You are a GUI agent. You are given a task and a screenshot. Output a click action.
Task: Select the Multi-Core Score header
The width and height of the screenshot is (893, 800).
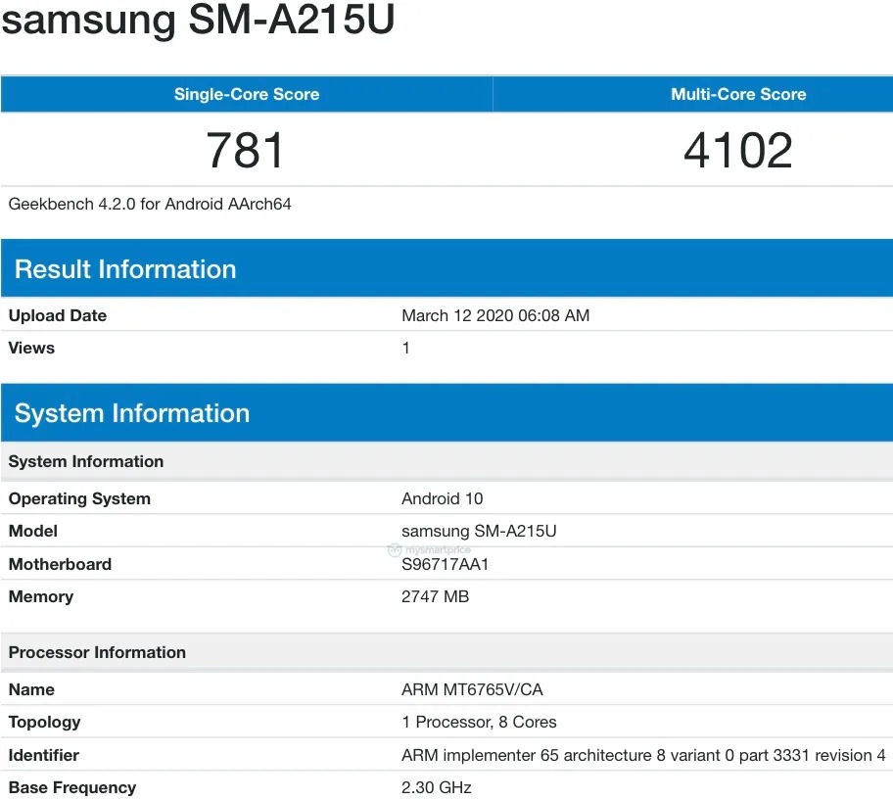click(738, 94)
